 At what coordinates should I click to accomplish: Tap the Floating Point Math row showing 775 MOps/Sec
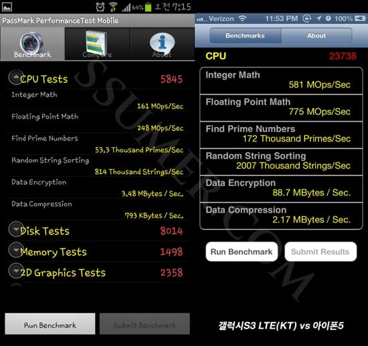click(x=281, y=108)
